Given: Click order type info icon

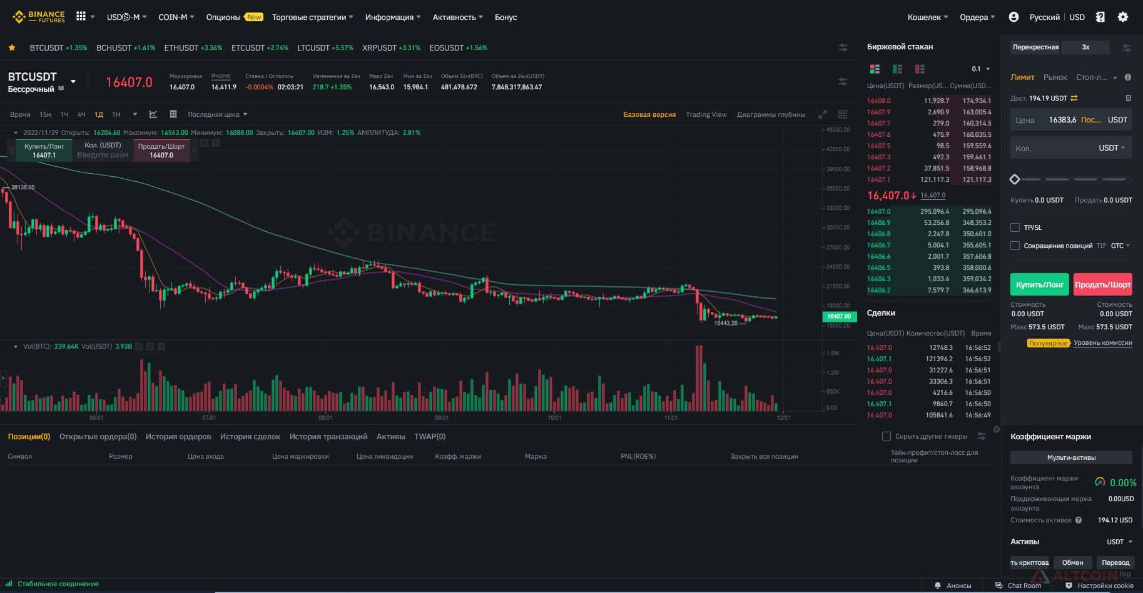Looking at the screenshot, I should click(x=1128, y=77).
